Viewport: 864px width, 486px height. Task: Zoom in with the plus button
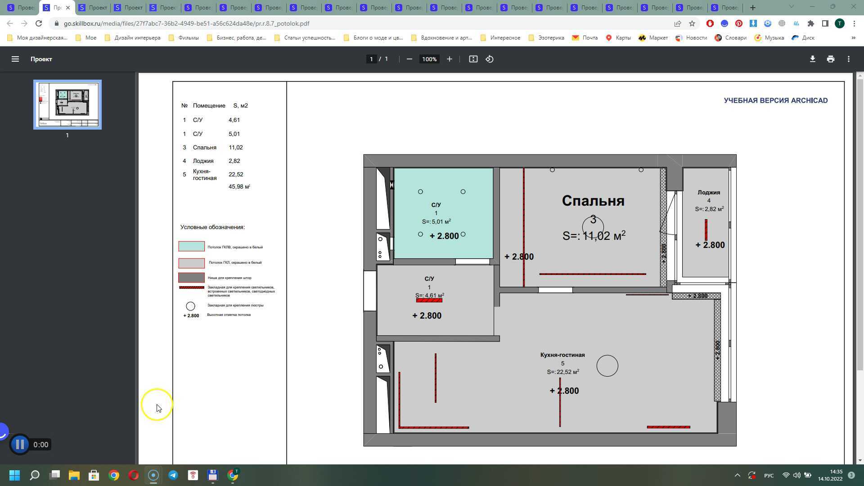click(x=449, y=59)
